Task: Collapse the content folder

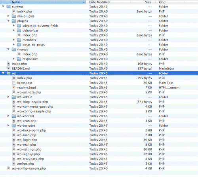Action: [x=3, y=6]
